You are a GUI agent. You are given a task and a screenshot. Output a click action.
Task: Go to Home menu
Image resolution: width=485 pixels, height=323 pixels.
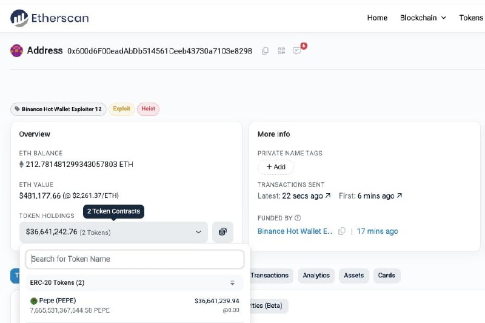377,18
